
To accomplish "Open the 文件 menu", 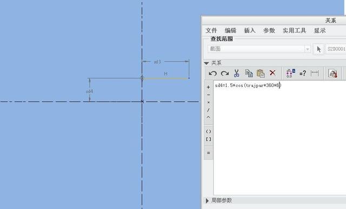I will (x=211, y=30).
